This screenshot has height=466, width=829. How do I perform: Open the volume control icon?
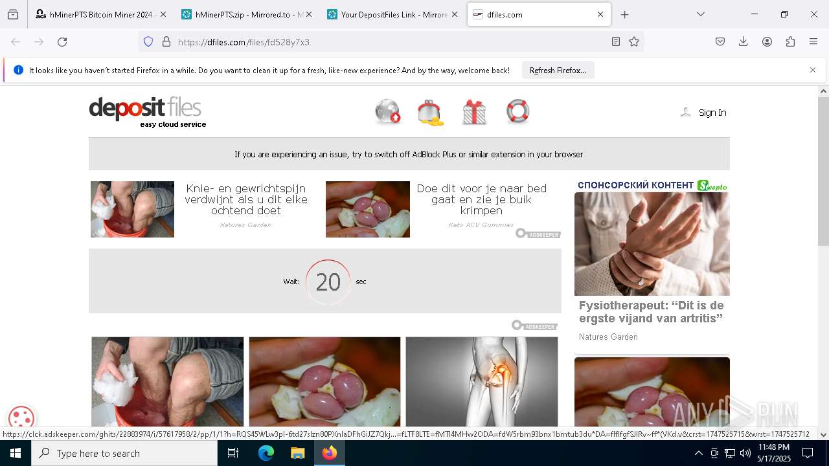pyautogui.click(x=745, y=453)
